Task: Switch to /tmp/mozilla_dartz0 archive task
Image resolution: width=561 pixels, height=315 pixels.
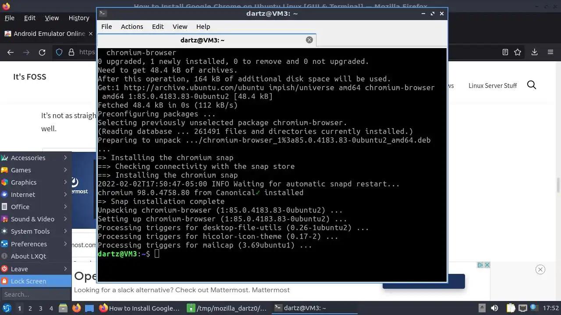Action: (227, 308)
